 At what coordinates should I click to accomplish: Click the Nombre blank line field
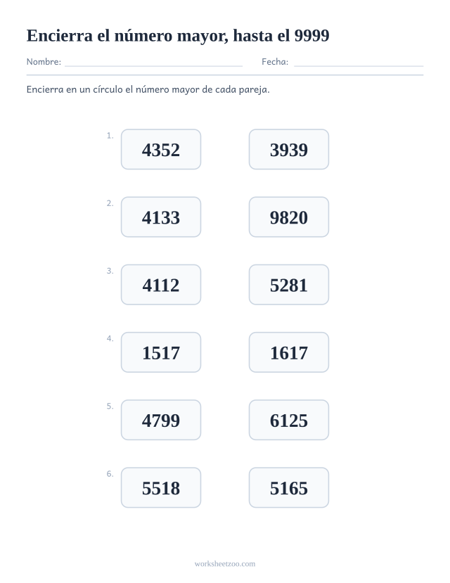[x=153, y=62]
